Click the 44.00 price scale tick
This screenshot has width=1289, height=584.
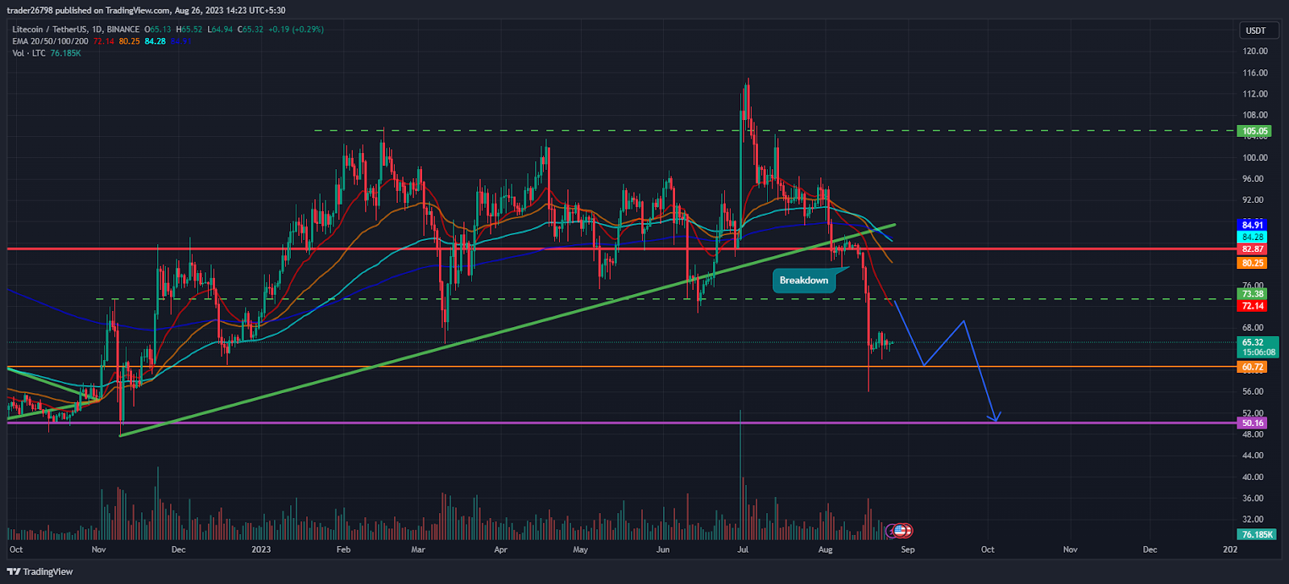click(x=1253, y=456)
